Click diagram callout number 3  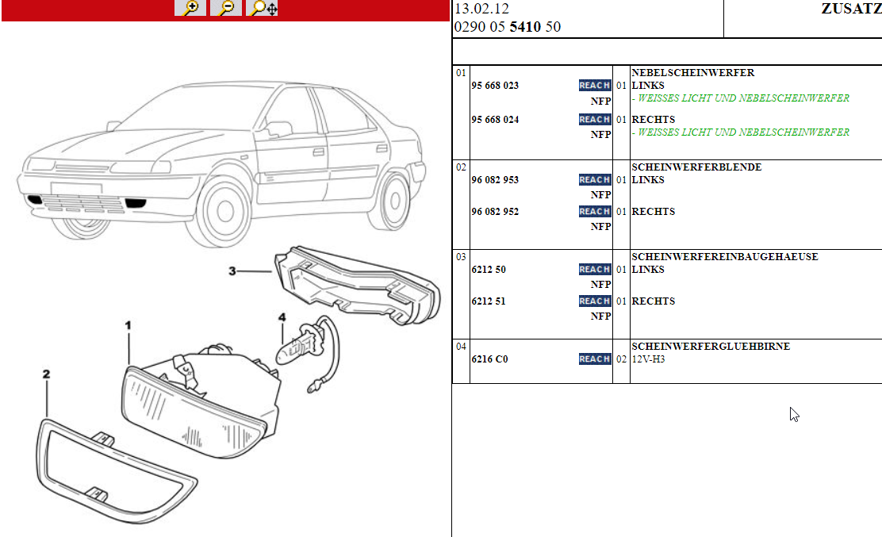232,271
